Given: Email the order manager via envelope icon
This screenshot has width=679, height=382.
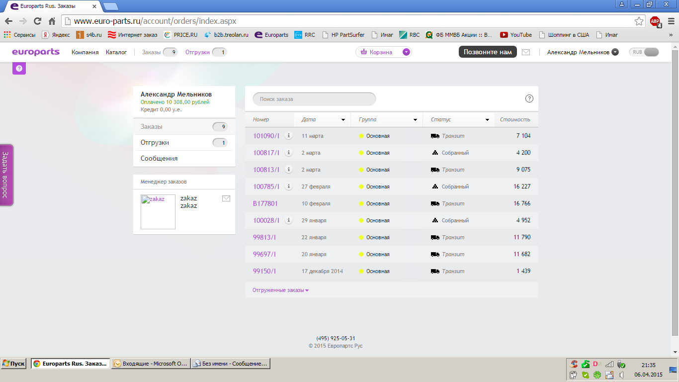Looking at the screenshot, I should [x=226, y=198].
